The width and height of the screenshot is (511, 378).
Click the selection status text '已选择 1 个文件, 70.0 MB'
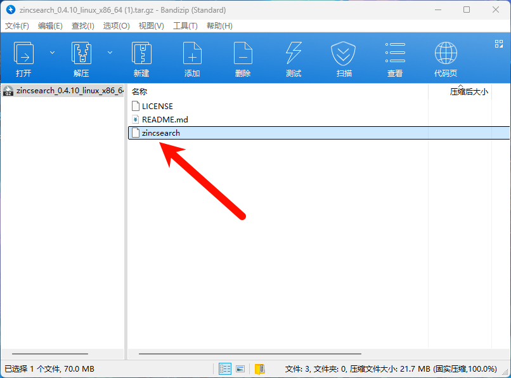(x=49, y=369)
